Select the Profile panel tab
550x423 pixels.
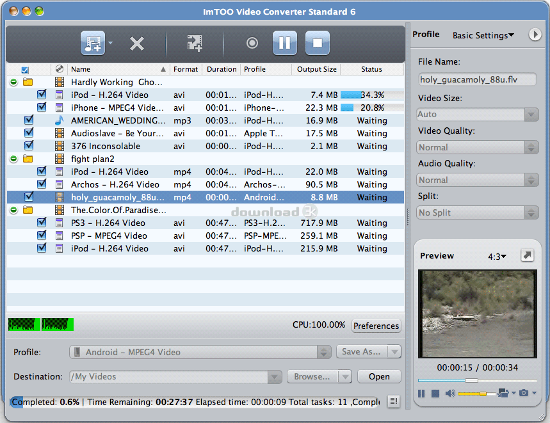pos(426,35)
